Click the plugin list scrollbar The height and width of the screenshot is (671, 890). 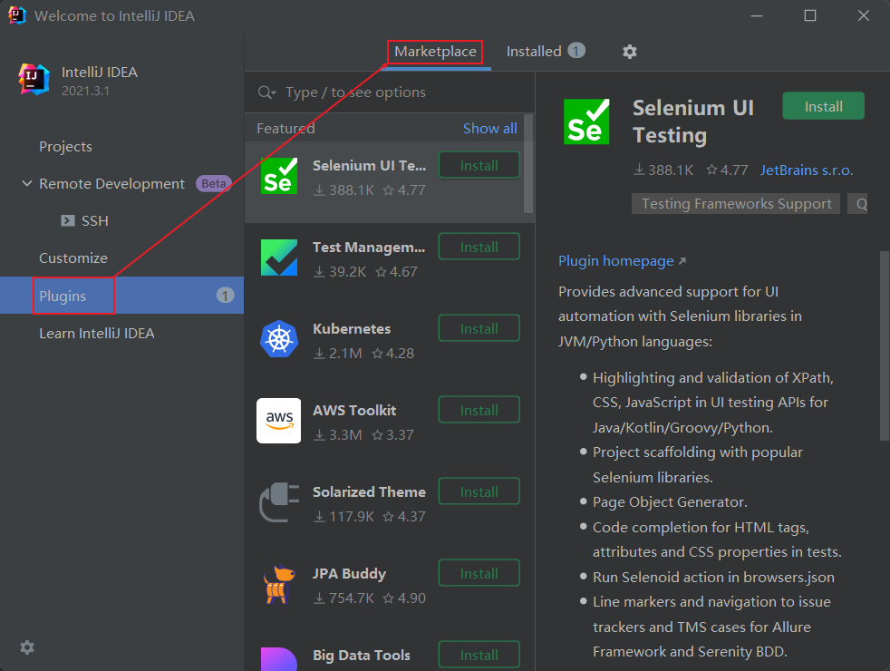coord(528,164)
